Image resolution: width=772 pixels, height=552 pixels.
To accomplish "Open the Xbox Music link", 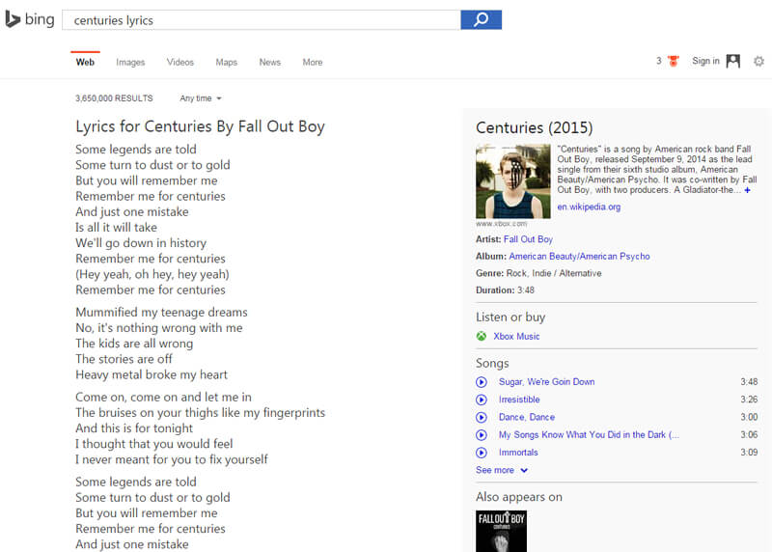I will click(x=516, y=337).
